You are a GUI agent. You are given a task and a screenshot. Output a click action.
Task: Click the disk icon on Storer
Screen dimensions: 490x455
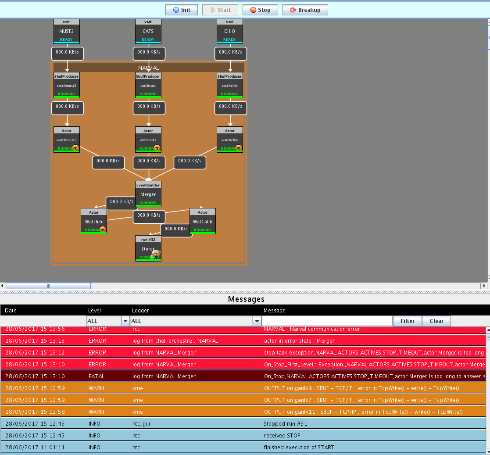point(156,254)
